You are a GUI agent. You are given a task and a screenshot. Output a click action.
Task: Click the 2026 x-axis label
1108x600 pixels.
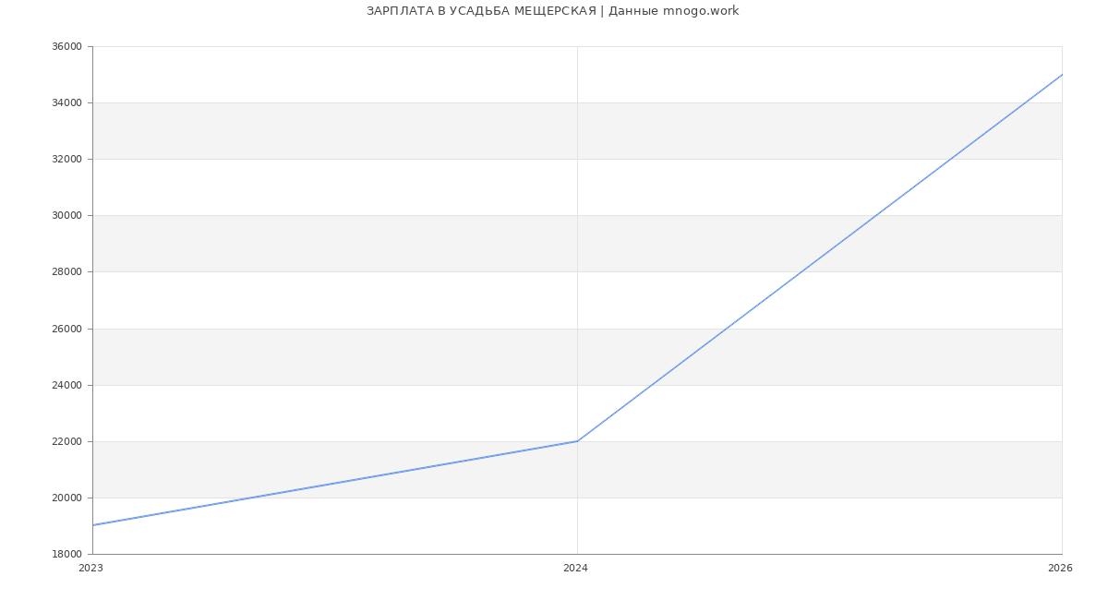tap(1060, 569)
